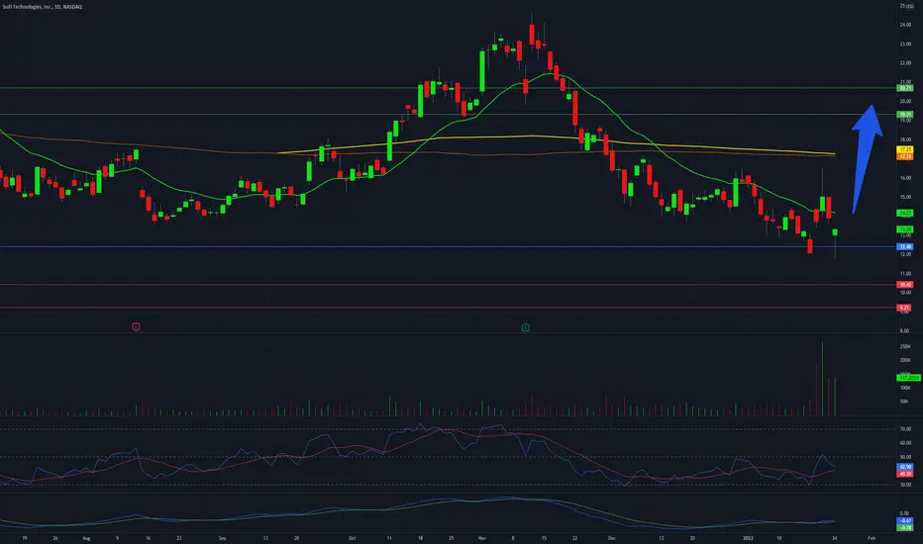Click the green volume value label
923x544 pixels.
click(908, 378)
